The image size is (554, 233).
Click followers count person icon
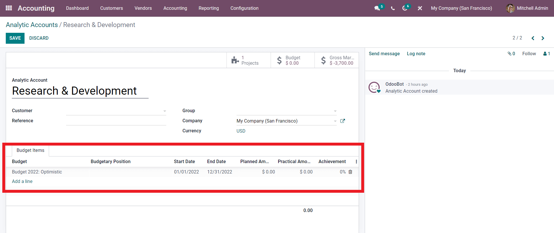tap(547, 54)
